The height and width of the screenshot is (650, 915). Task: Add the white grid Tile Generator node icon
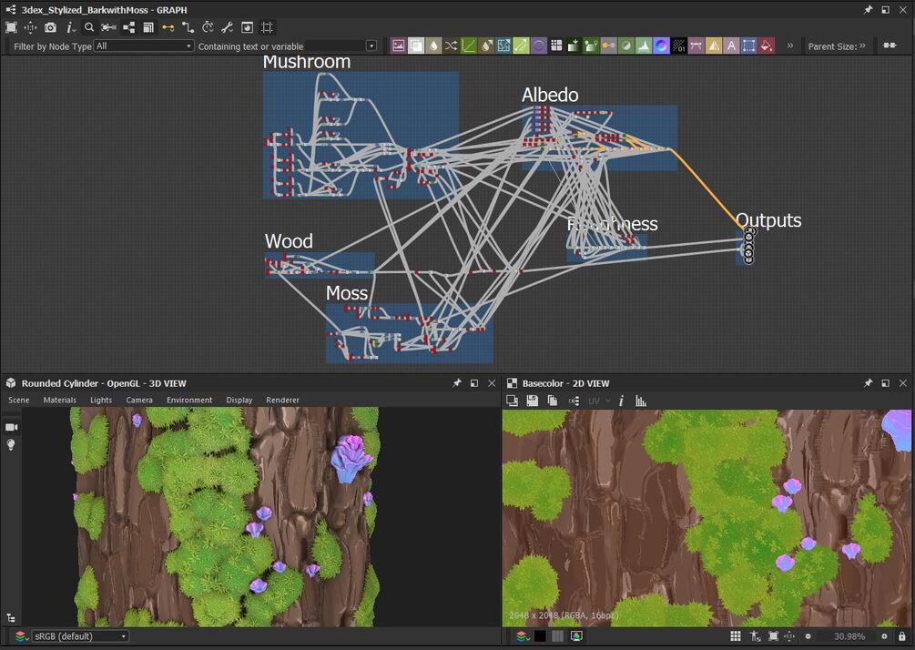tap(556, 46)
